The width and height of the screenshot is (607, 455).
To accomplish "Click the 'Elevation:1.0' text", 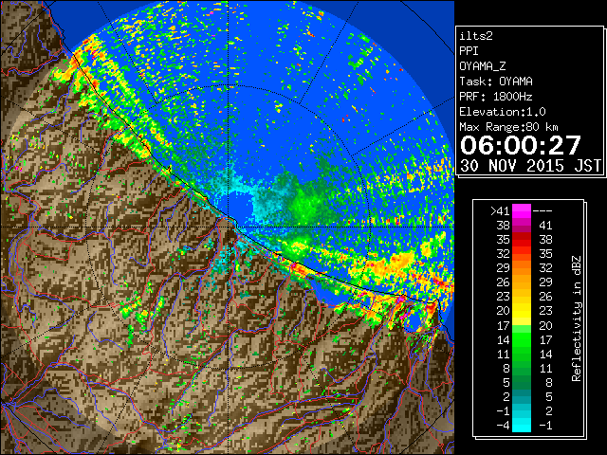I will pos(503,112).
